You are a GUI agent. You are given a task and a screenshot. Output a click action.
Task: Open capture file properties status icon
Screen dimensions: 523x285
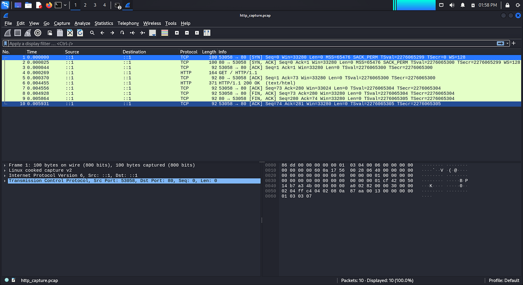pyautogui.click(x=13, y=280)
